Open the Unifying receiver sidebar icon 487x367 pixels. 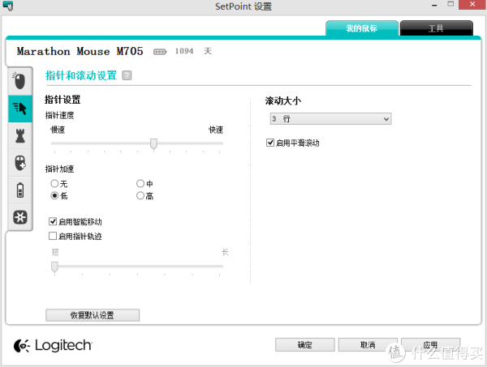(19, 217)
